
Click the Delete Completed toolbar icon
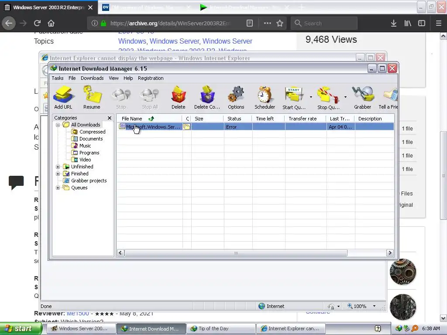207,97
